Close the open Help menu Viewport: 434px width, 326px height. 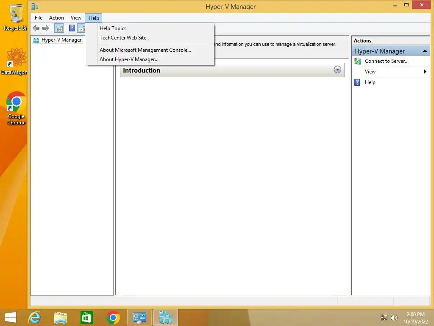(x=94, y=18)
